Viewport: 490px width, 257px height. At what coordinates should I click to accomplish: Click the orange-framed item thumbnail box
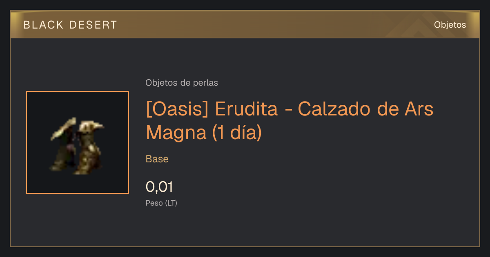tap(78, 142)
